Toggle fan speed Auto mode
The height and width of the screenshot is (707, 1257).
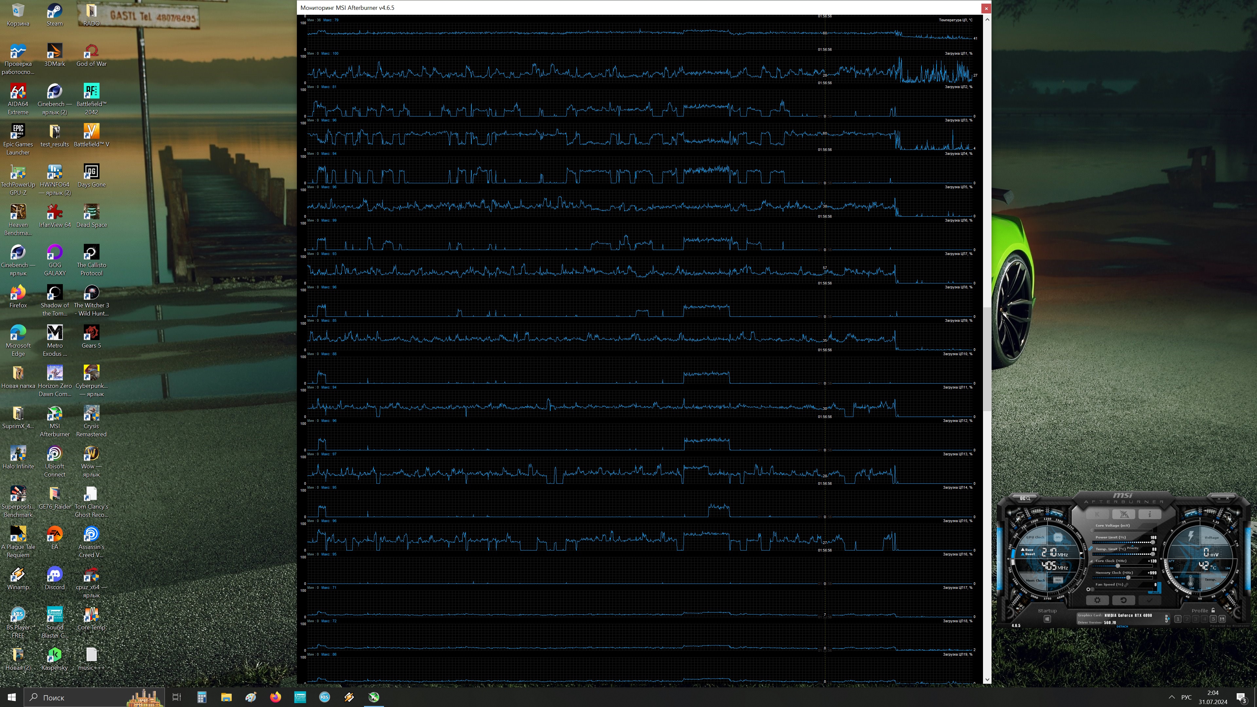1156,592
